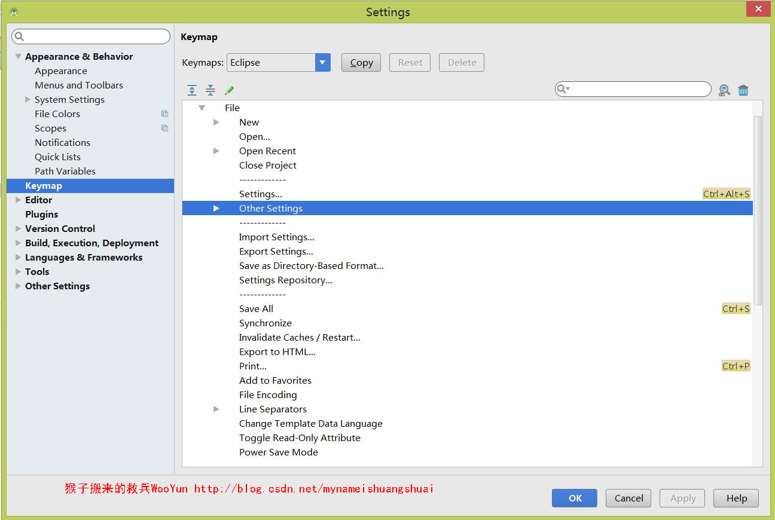The image size is (775, 520).
Task: Collapse the File node in keymap tree
Action: coord(202,108)
